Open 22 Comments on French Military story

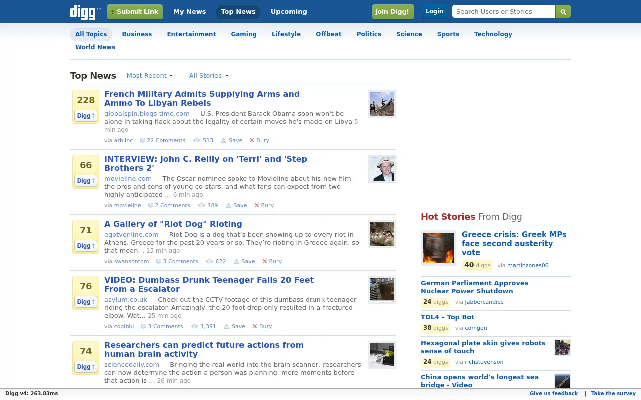point(166,140)
